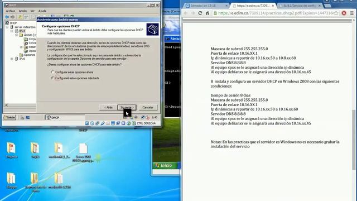The width and height of the screenshot is (357, 201).
Task: Click the VirtualBox optical disk status icon
Action: click(92, 123)
